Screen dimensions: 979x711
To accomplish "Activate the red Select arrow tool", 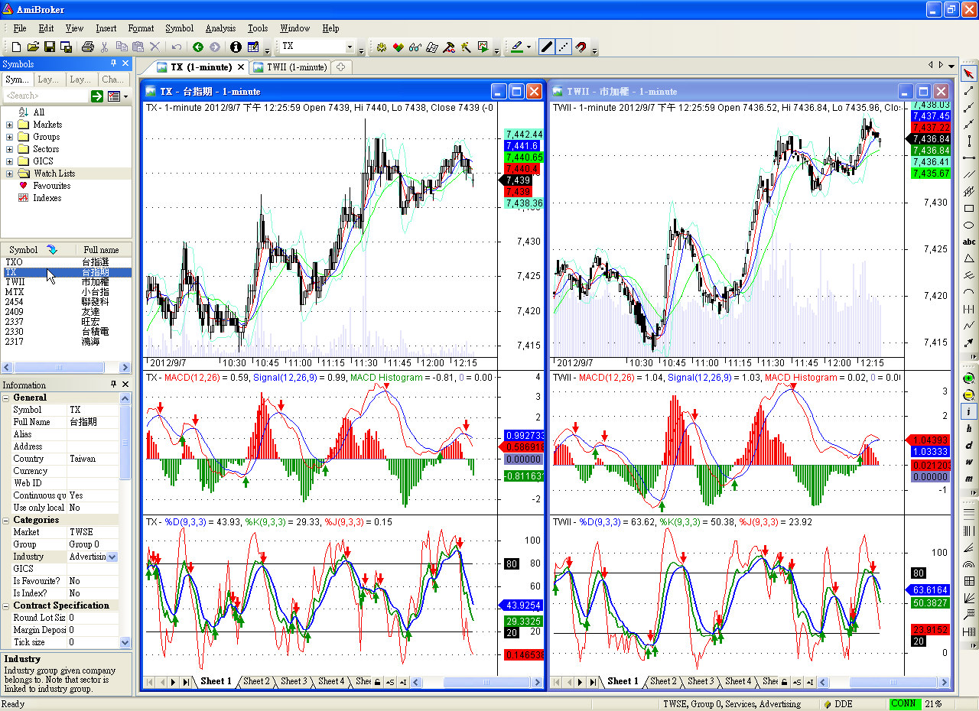I will 969,73.
